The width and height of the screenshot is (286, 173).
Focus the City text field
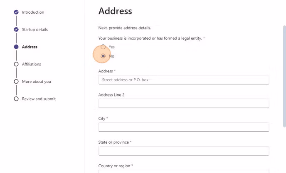pyautogui.click(x=183, y=127)
